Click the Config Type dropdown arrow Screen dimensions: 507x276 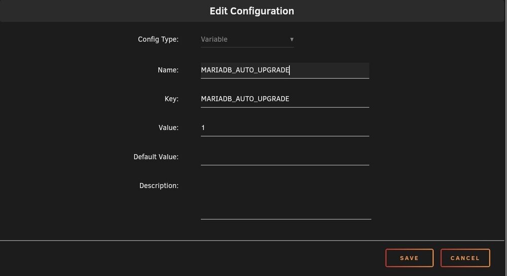coord(292,40)
